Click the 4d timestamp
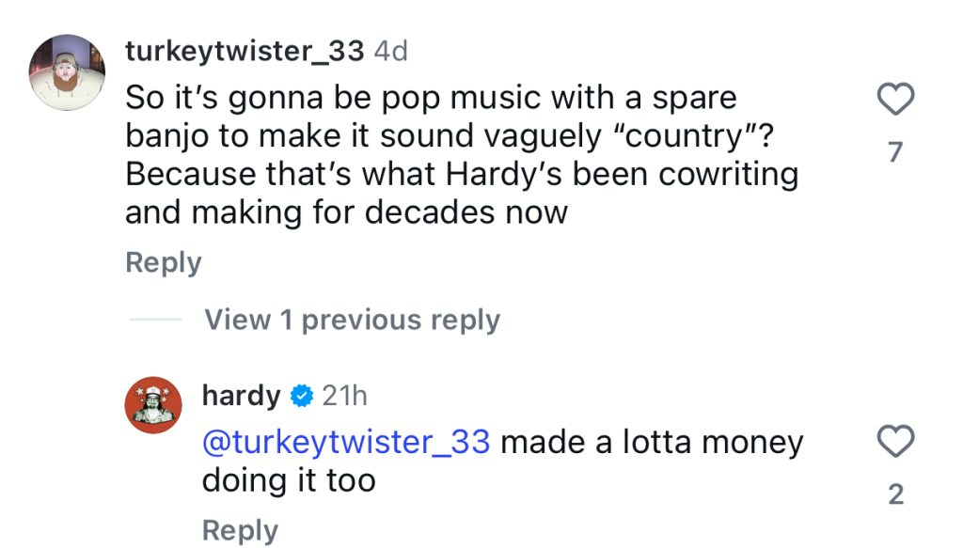 coord(390,52)
